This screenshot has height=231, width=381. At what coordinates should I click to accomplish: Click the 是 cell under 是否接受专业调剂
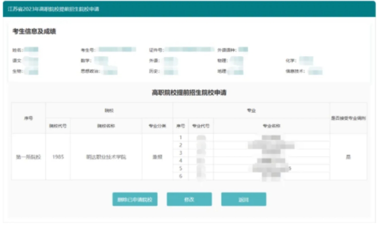(x=348, y=157)
